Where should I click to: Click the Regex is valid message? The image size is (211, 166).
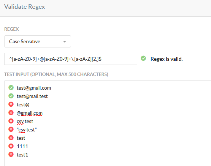coord(167,59)
